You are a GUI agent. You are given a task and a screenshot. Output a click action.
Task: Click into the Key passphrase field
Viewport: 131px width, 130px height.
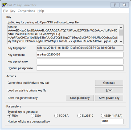pyautogui.click(x=80, y=61)
